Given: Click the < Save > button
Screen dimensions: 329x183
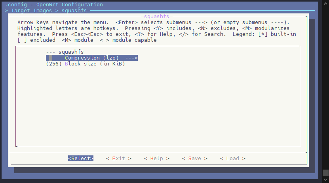Looking at the screenshot, I should pos(194,159).
